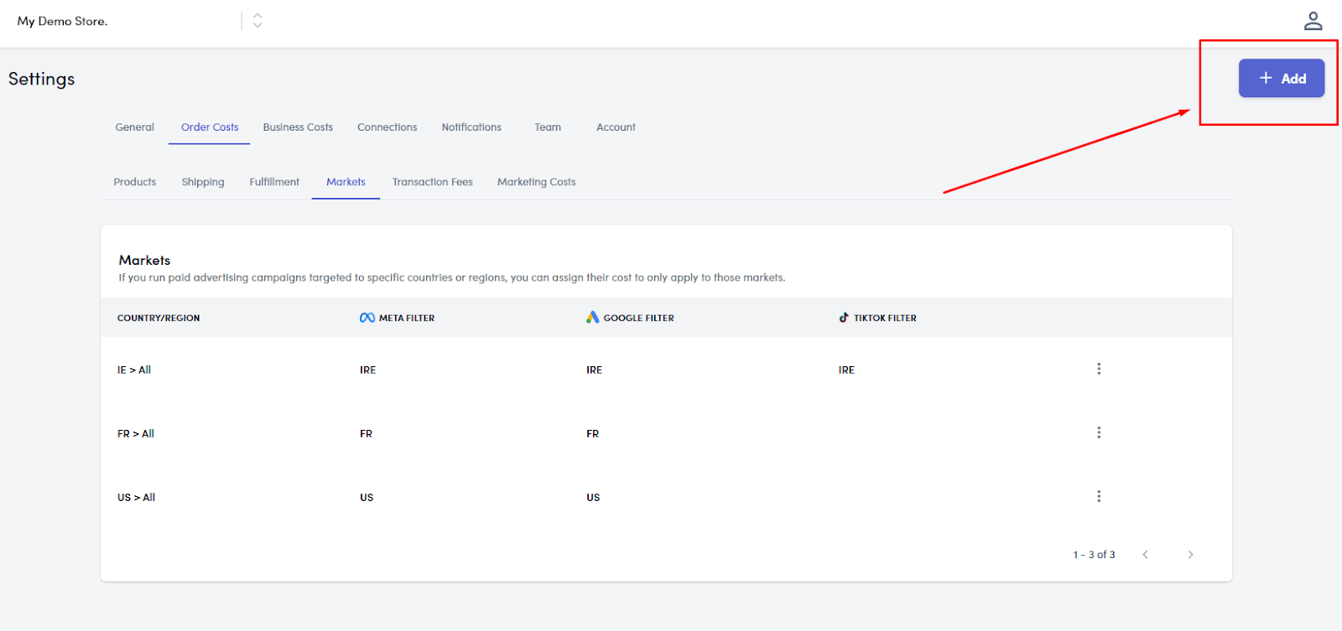Click the Meta logo in filter header
The image size is (1342, 631).
coord(367,318)
